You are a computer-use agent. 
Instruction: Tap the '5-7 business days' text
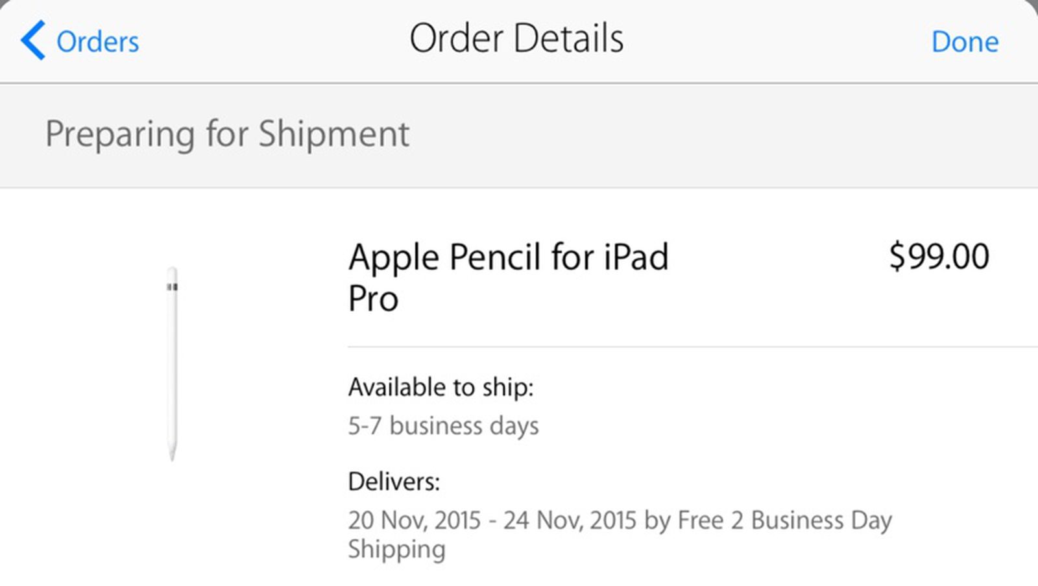444,426
